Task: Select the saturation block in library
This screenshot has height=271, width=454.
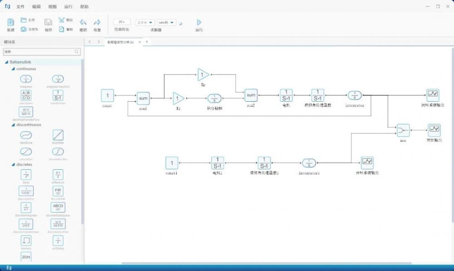Action: (x=26, y=152)
